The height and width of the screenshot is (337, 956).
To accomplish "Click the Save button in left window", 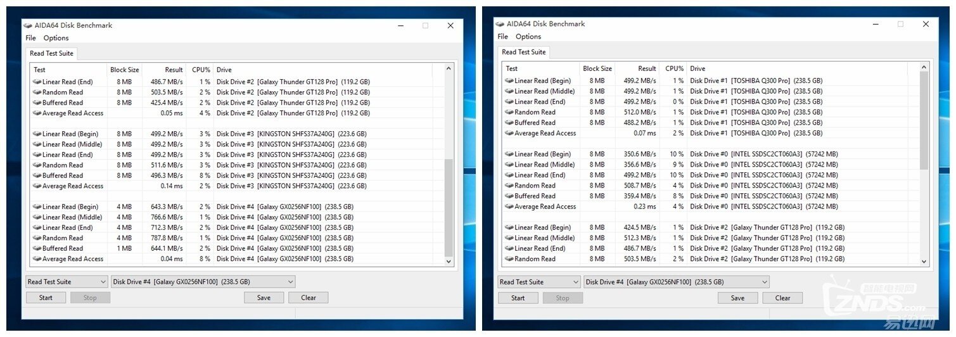I will click(264, 298).
